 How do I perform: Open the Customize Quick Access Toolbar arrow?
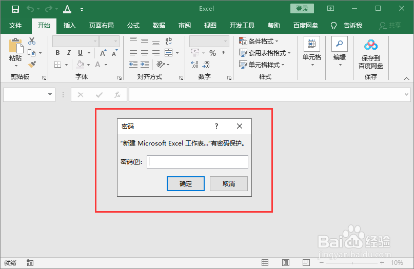(x=82, y=10)
